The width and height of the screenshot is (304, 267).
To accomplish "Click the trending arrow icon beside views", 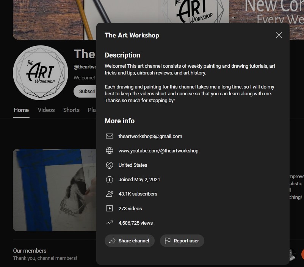I will click(110, 223).
